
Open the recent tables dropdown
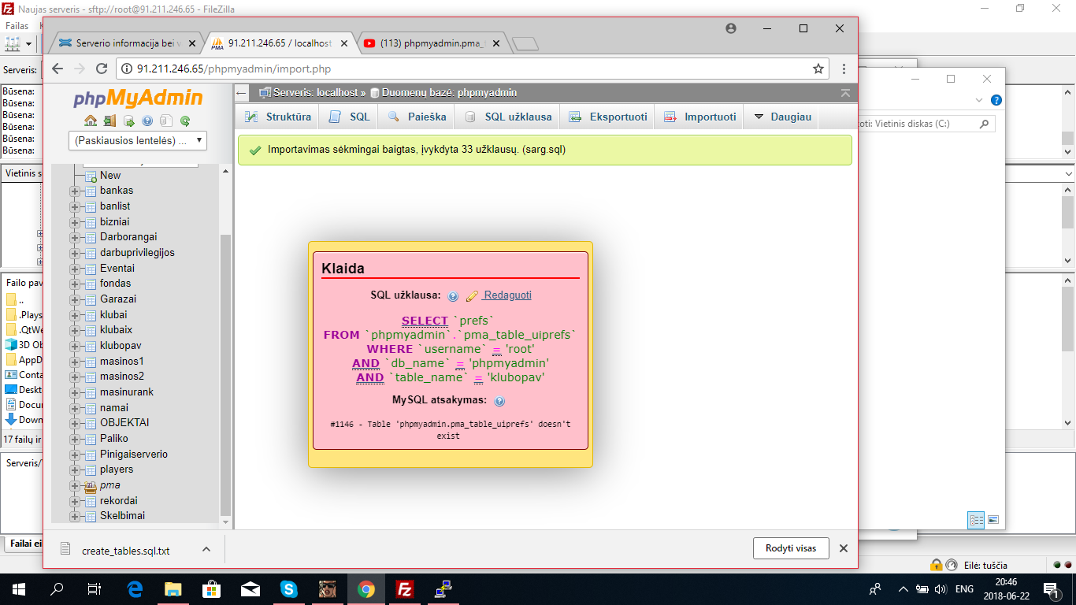138,141
